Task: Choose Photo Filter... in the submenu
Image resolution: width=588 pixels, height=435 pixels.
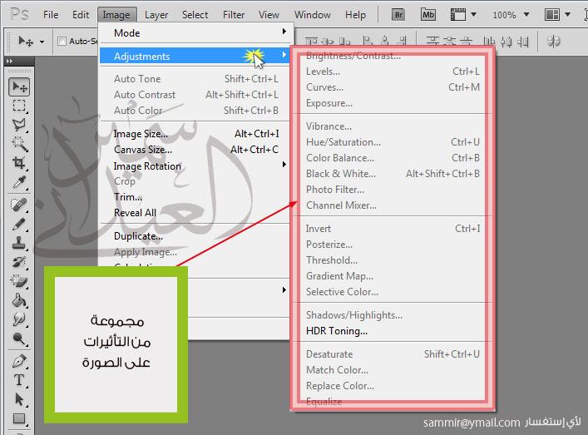Action: (x=393, y=190)
